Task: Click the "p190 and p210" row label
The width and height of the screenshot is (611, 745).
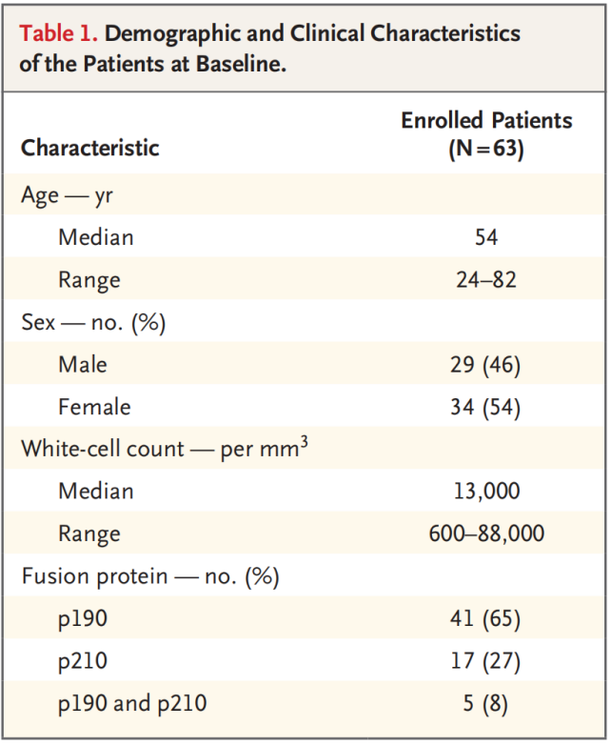Action: coord(132,704)
